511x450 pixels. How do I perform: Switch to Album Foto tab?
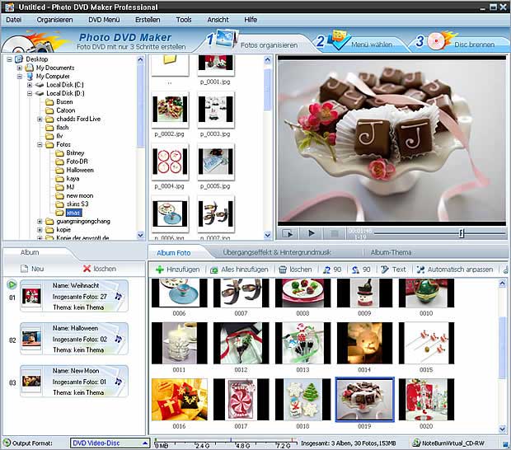click(x=174, y=252)
